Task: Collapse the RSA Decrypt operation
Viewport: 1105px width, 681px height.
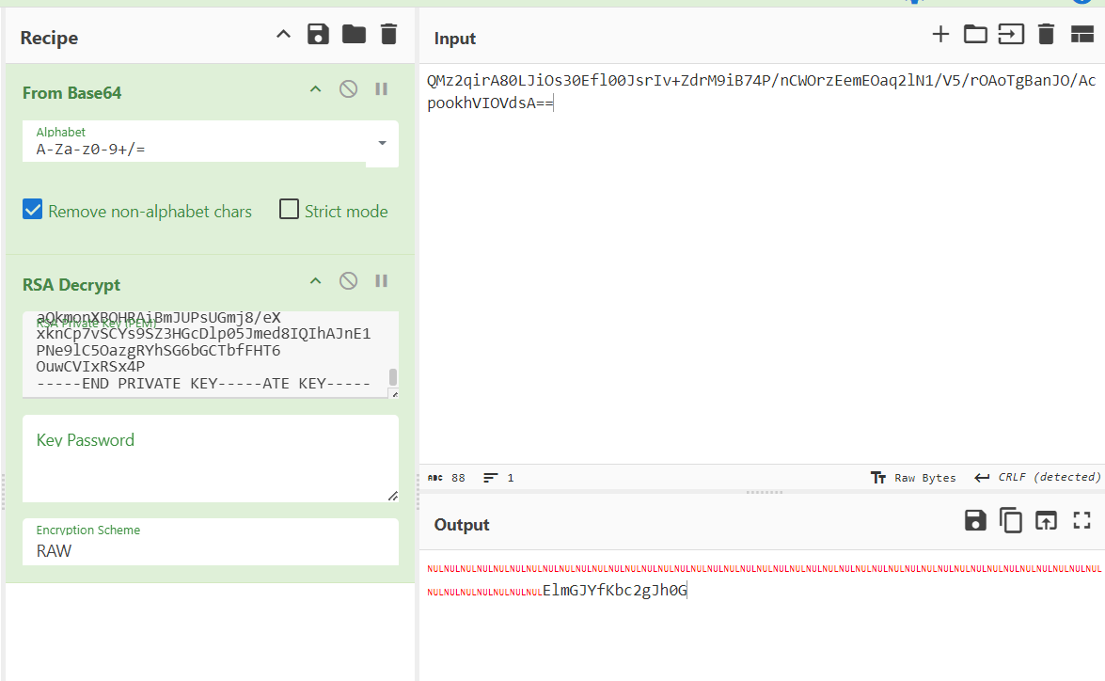Action: (x=316, y=281)
